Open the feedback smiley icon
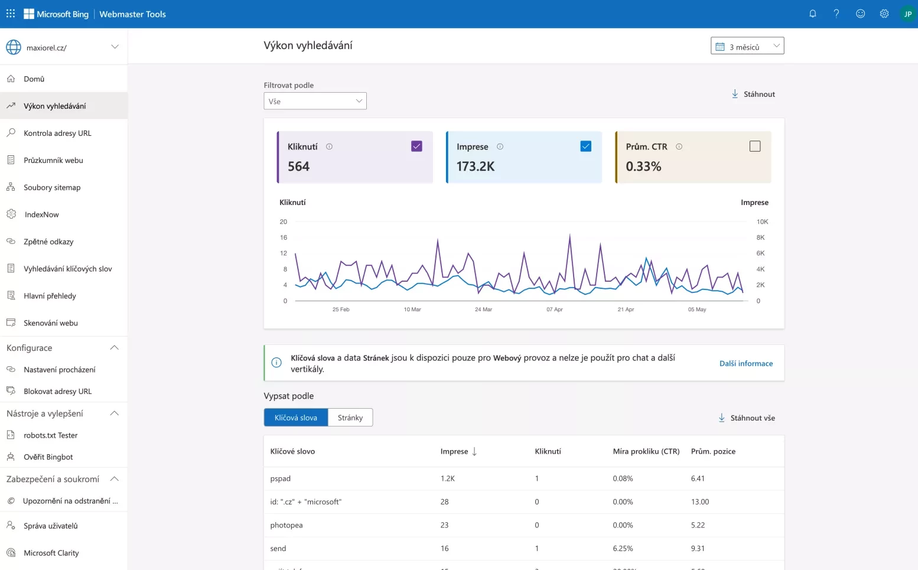918x570 pixels. click(861, 14)
